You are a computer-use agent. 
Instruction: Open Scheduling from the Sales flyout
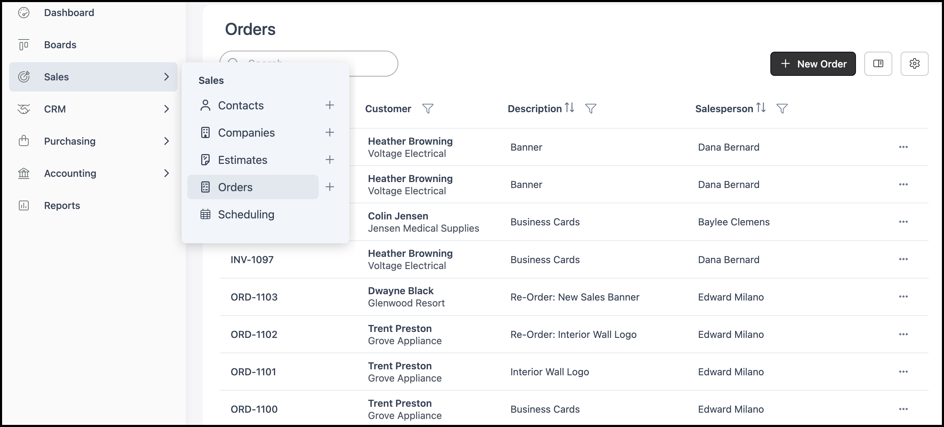click(246, 215)
